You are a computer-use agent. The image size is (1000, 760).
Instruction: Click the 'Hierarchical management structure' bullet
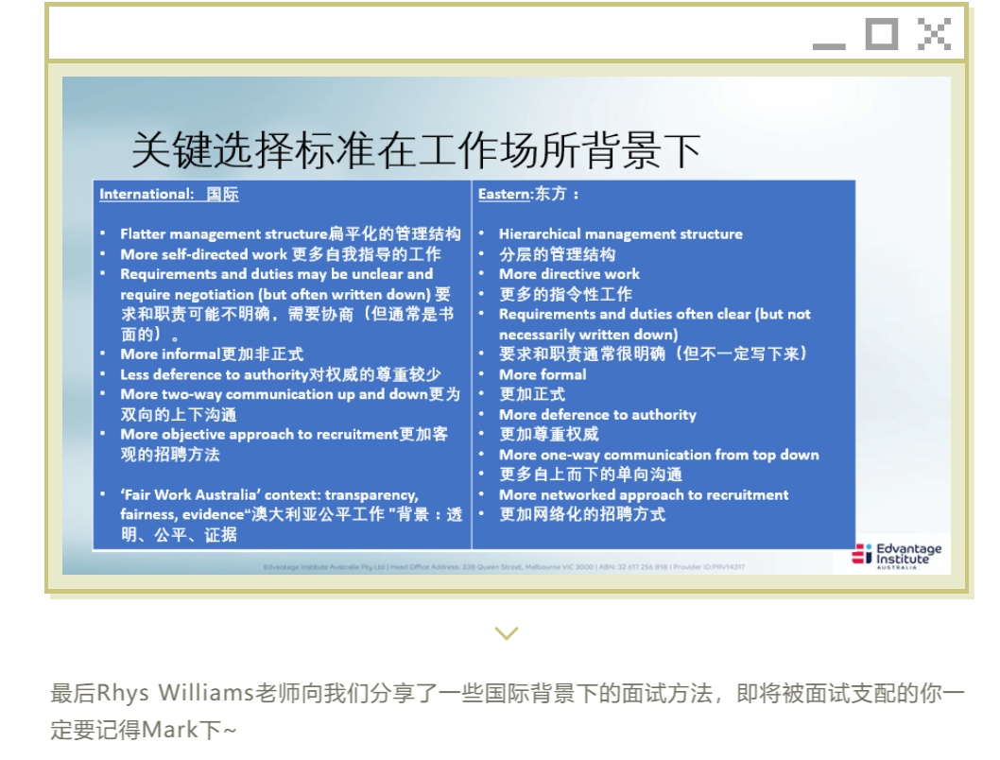click(620, 233)
